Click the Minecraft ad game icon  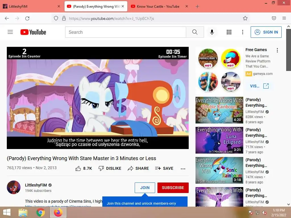(x=208, y=58)
